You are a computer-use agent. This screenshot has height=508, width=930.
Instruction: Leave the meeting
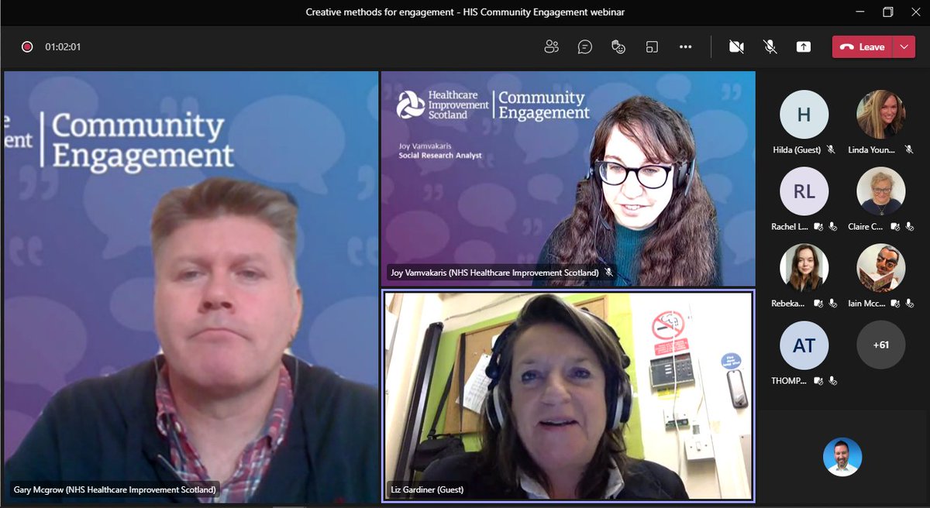tap(862, 46)
